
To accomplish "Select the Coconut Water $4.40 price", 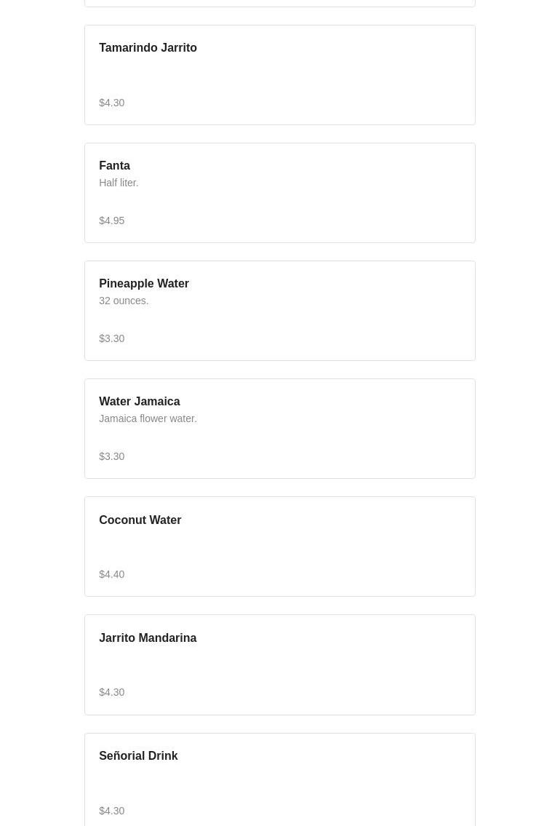I will click(x=111, y=575).
